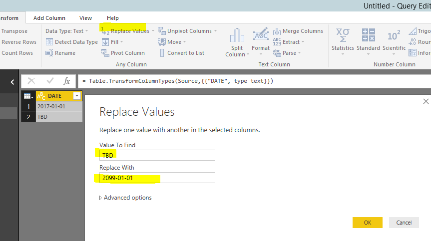431x241 pixels.
Task: Confirm replacement with OK
Action: click(x=368, y=223)
